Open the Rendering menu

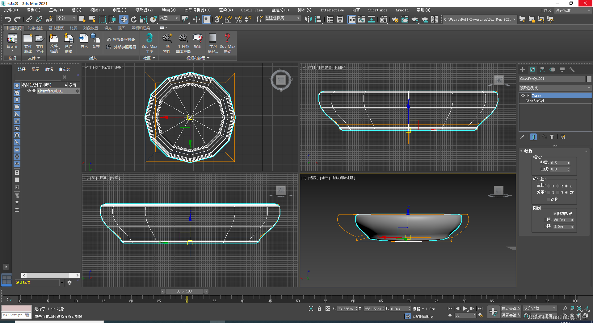pyautogui.click(x=226, y=10)
